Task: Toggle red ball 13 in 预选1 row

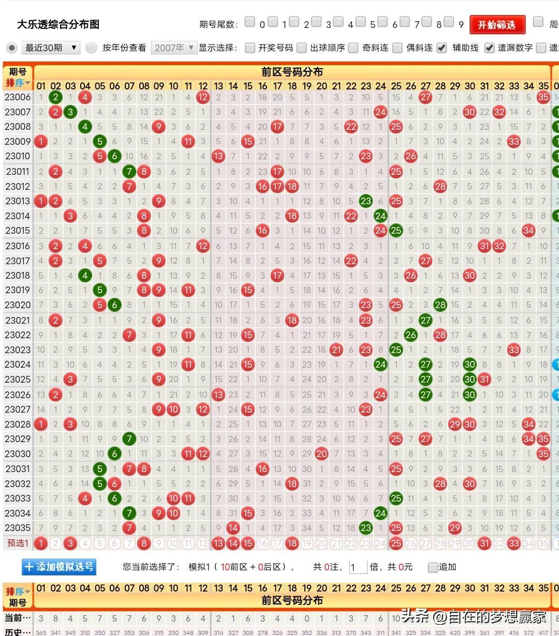Action: [x=218, y=543]
